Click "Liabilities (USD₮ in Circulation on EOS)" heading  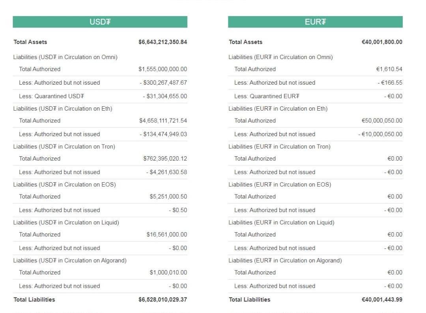65,184
